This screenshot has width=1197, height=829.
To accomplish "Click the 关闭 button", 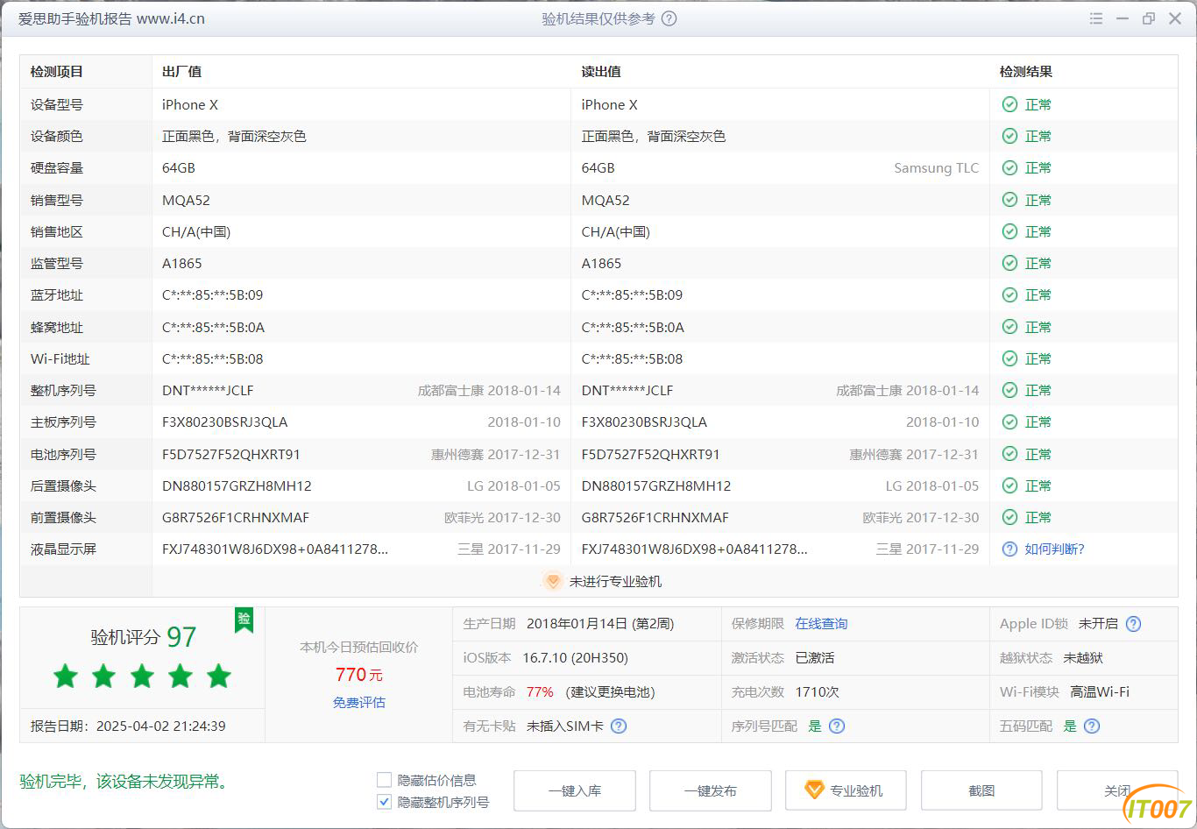I will tap(1117, 790).
